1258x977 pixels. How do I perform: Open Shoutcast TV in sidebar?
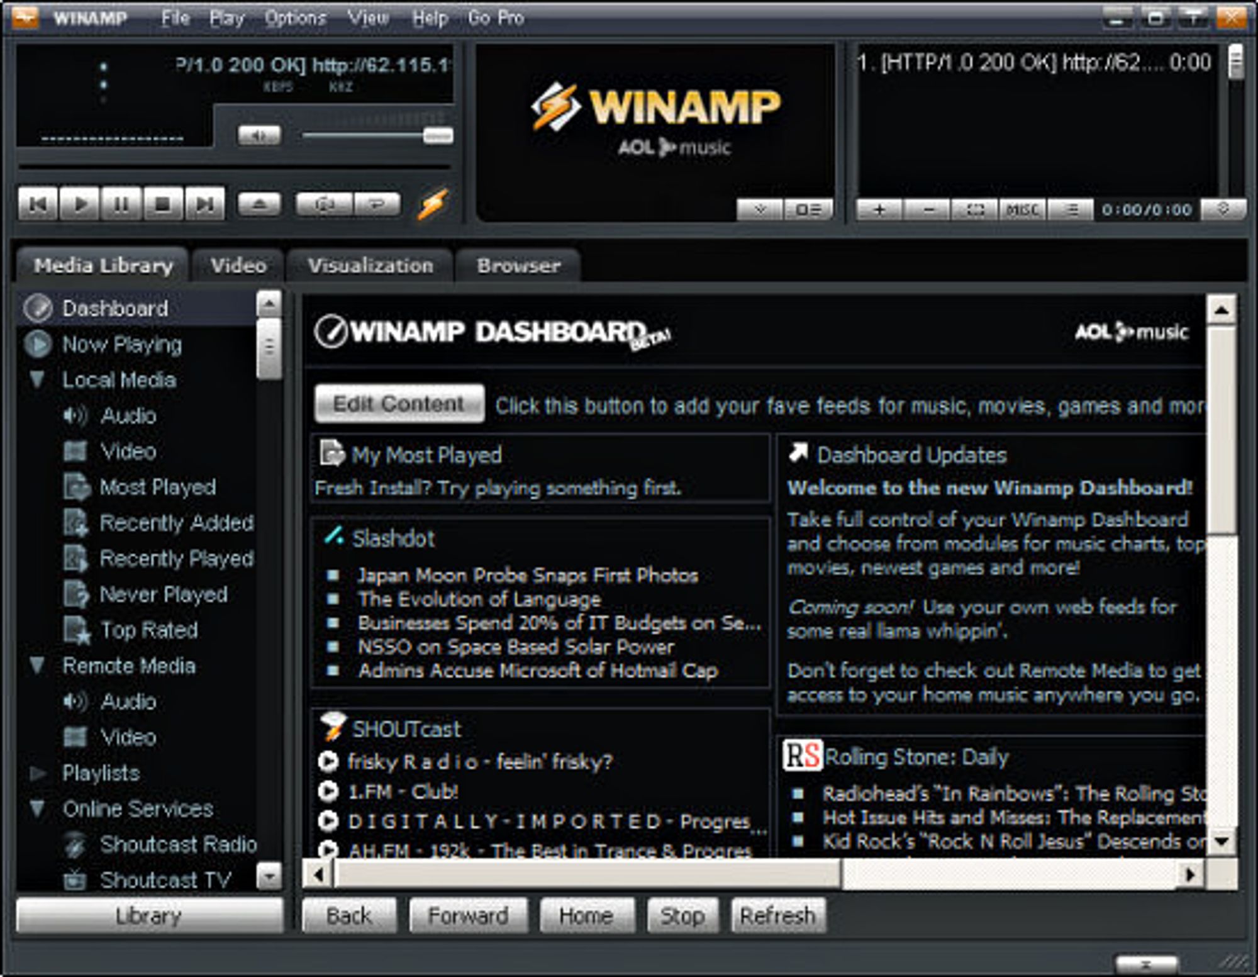coord(165,879)
